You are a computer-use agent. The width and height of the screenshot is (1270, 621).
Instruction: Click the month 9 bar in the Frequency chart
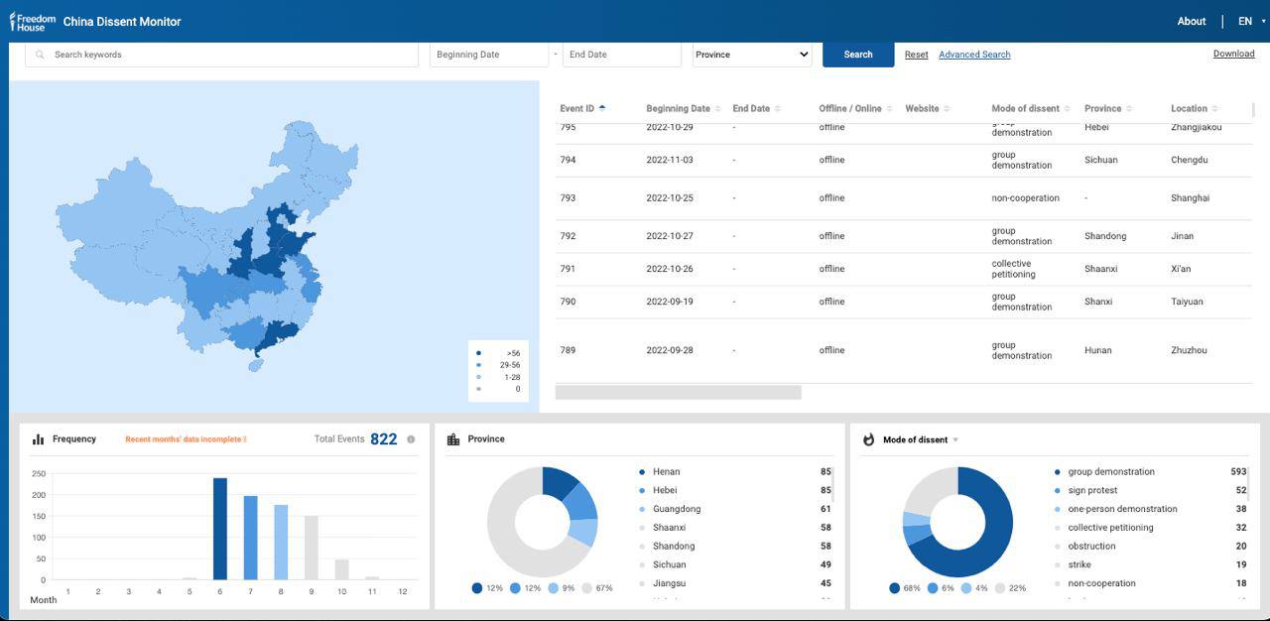click(311, 548)
